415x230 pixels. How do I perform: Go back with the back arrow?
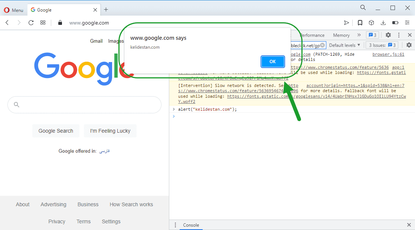7,23
